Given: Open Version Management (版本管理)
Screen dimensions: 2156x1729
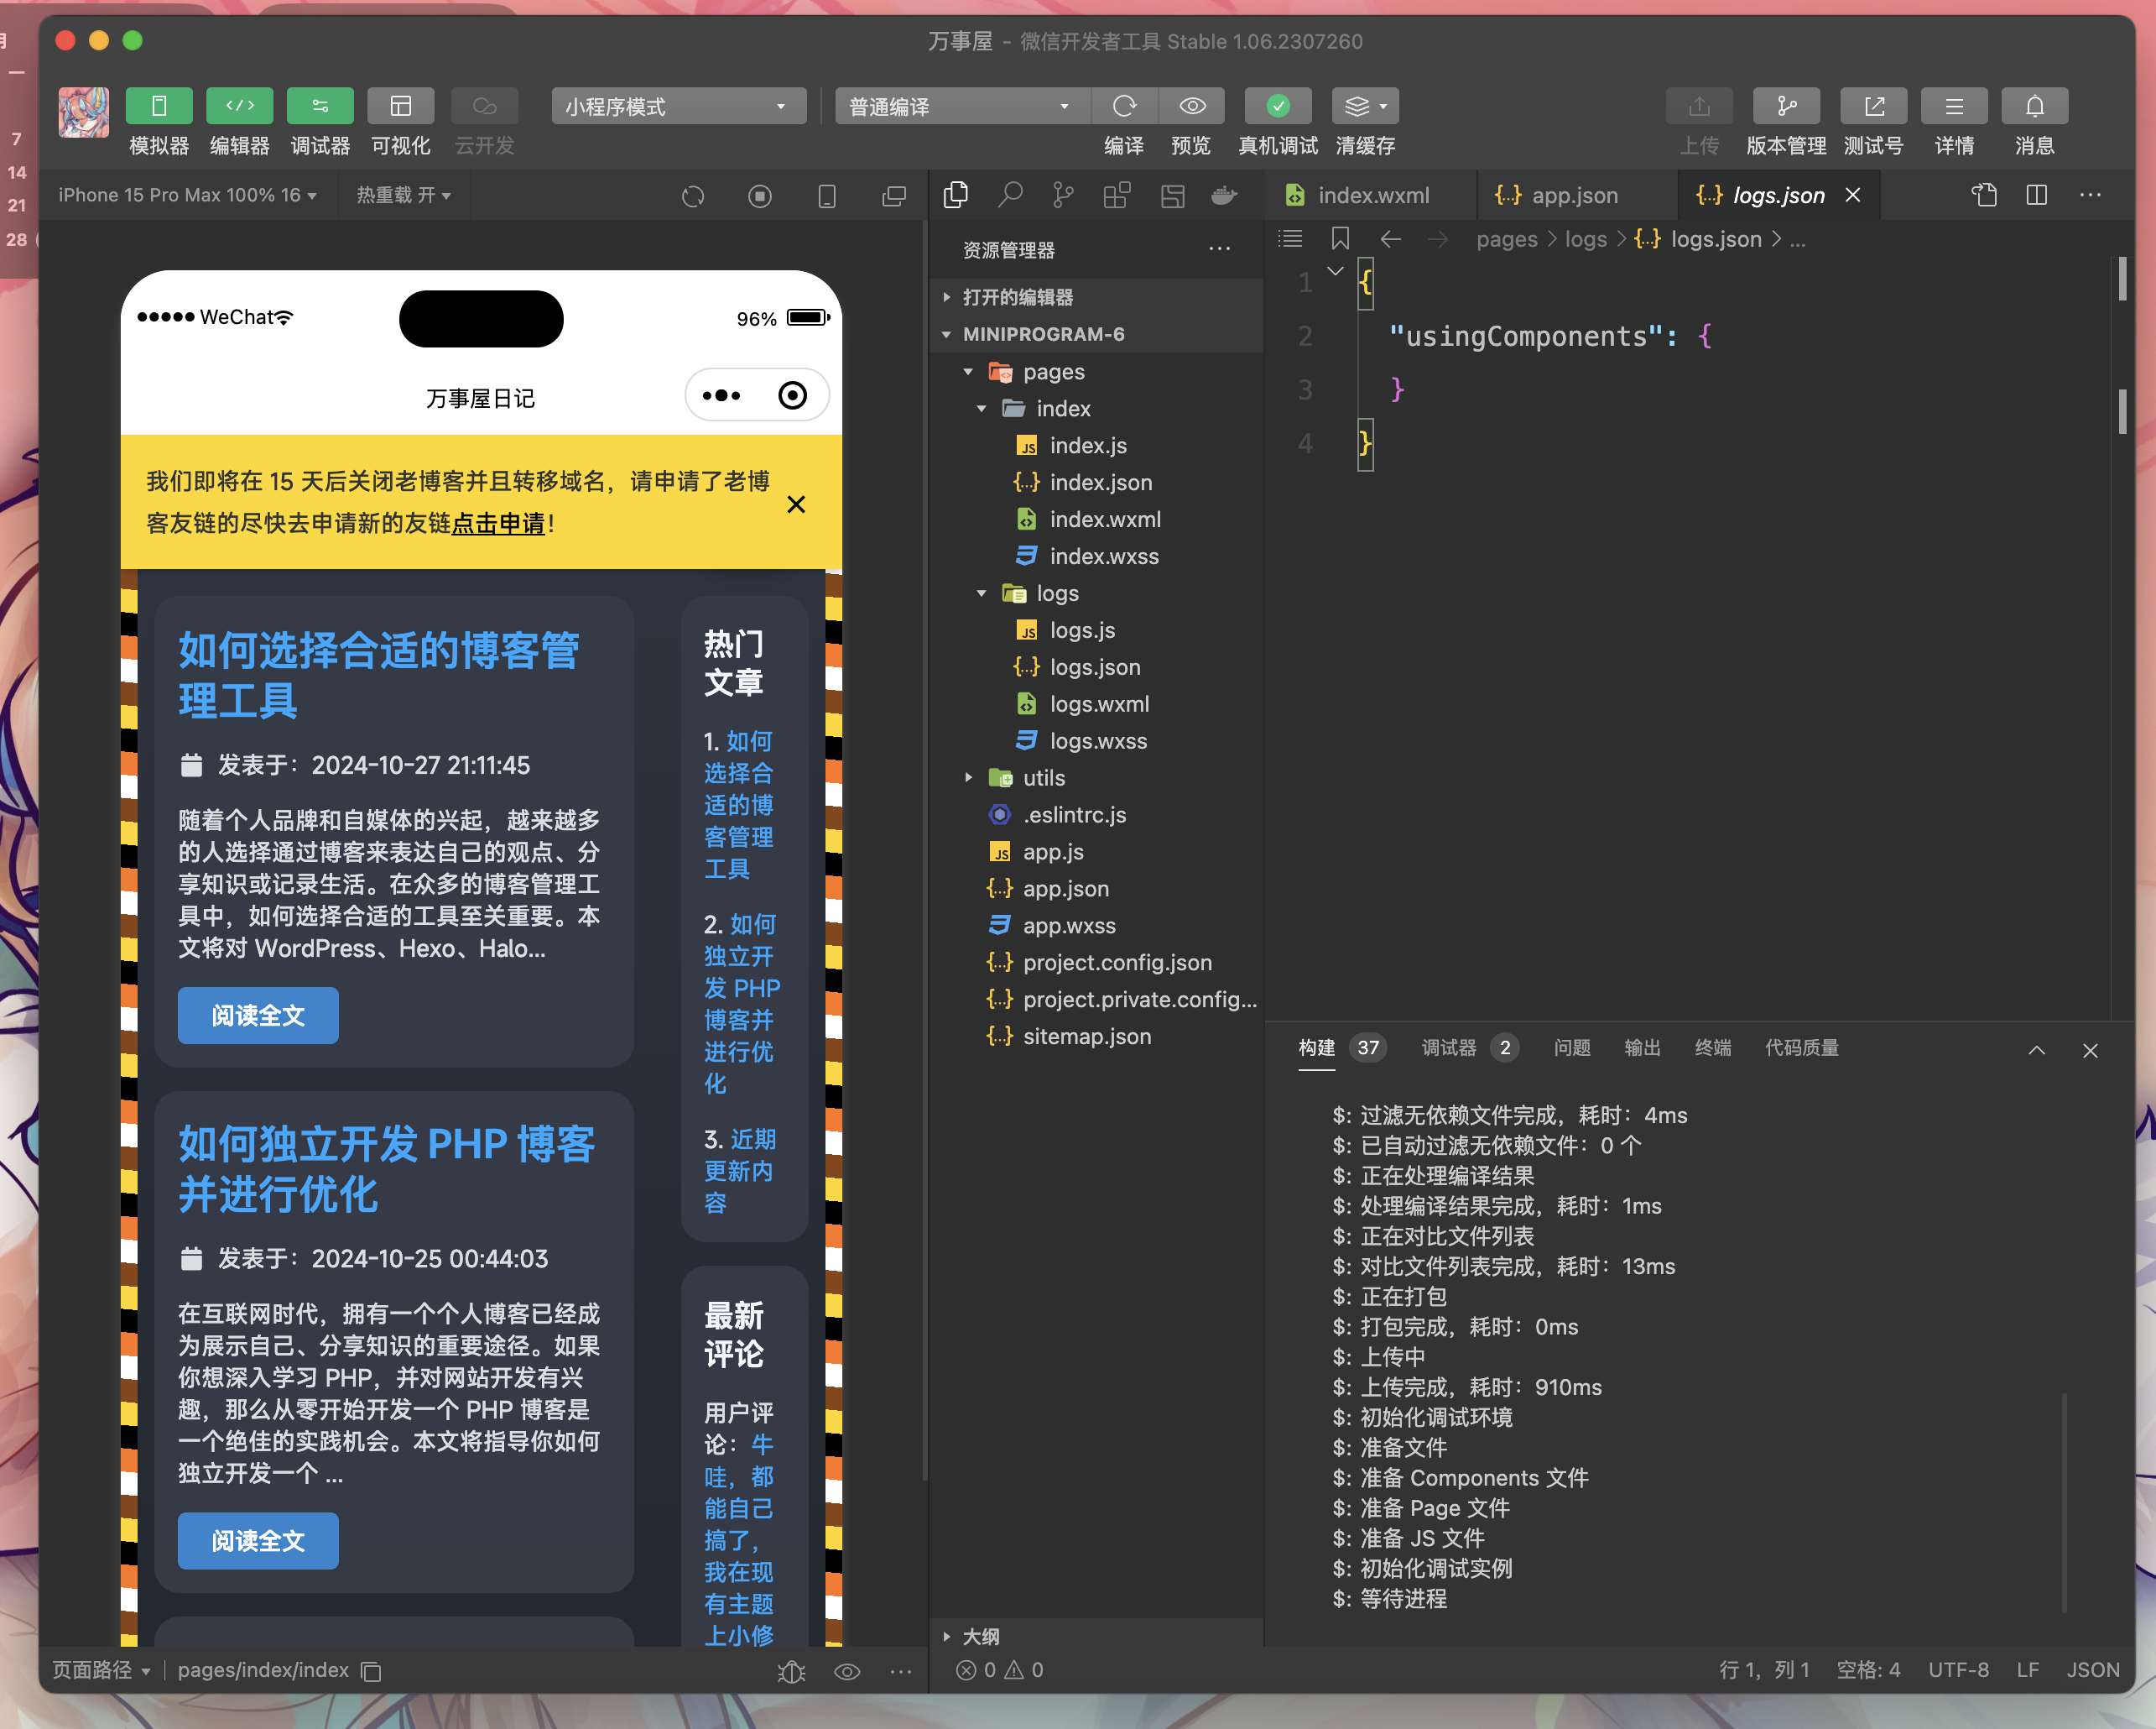Looking at the screenshot, I should coord(1786,106).
